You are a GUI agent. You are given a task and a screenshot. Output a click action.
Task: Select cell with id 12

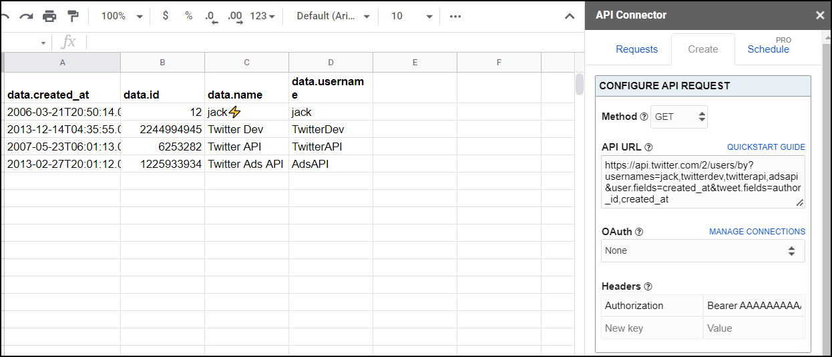tap(162, 112)
